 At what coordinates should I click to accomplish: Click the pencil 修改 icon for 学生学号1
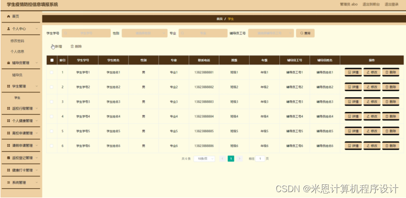point(368,72)
